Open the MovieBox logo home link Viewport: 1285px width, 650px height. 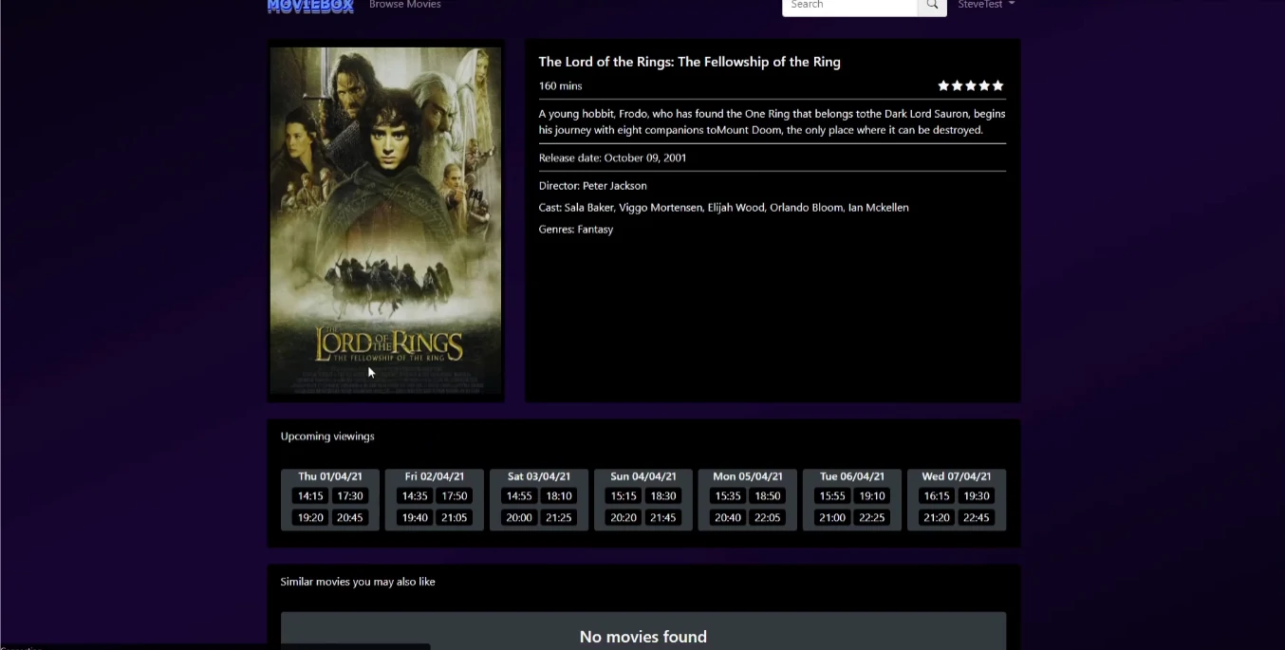point(310,6)
